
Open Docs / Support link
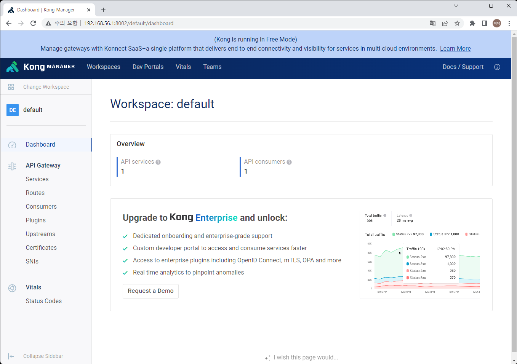[463, 67]
